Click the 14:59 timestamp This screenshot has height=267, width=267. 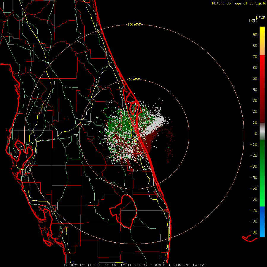(x=199, y=265)
